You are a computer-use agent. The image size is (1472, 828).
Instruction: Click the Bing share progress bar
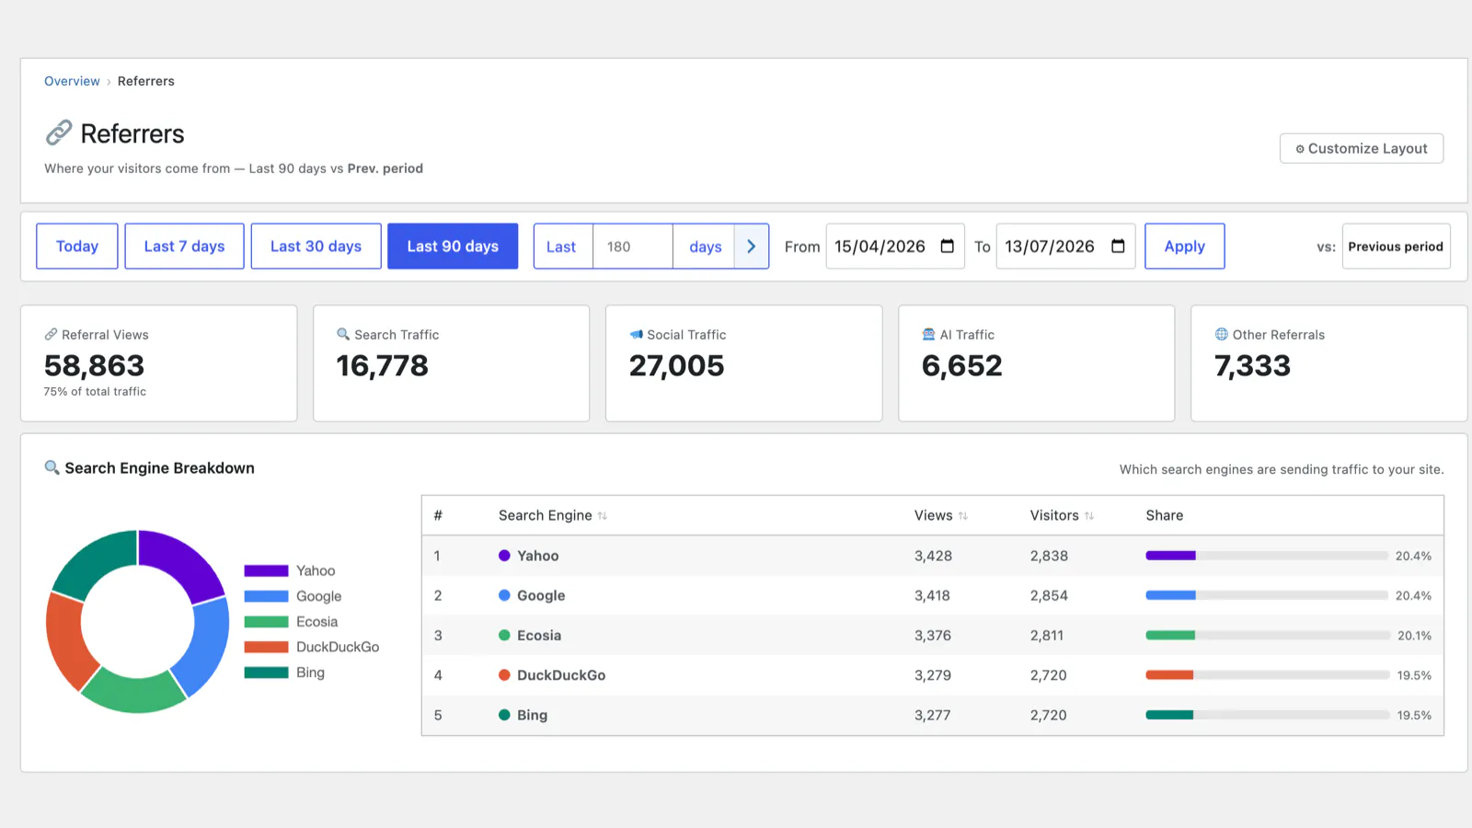pyautogui.click(x=1267, y=715)
